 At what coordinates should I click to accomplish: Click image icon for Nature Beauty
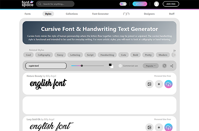[x=150, y=84]
